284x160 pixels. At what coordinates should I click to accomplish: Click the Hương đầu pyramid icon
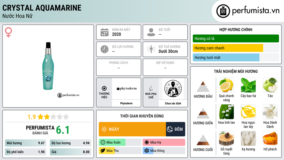coord(203,87)
